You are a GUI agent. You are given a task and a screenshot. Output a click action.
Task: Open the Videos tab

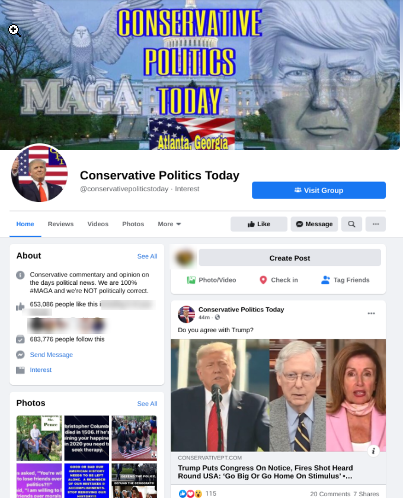pos(98,224)
